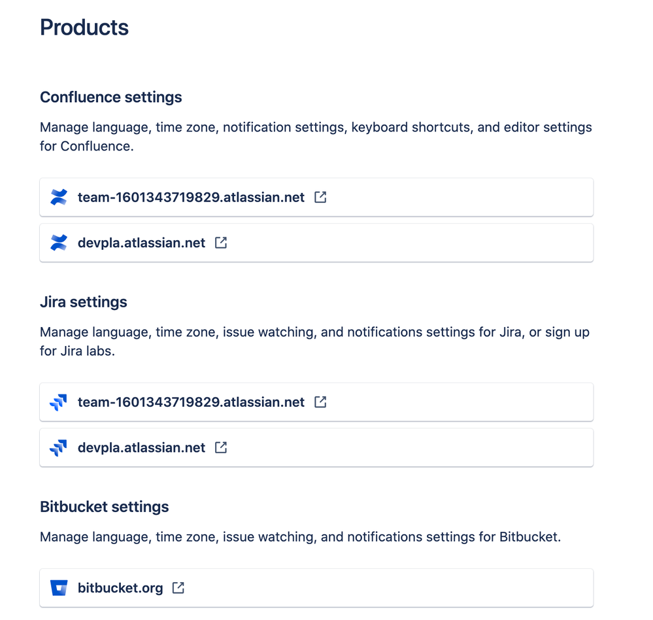Image resolution: width=653 pixels, height=620 pixels.
Task: Click the Bitbucket logo icon
Action: pos(59,588)
